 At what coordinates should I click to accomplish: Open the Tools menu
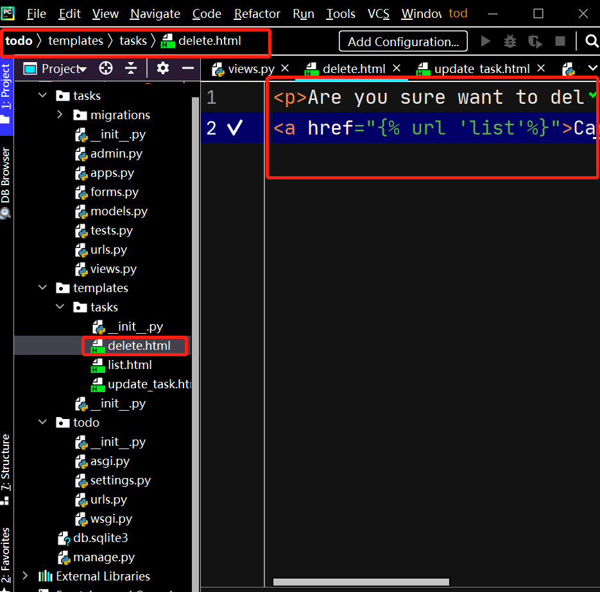click(x=341, y=13)
